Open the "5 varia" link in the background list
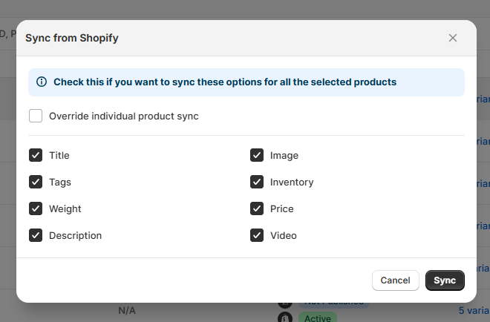The height and width of the screenshot is (322, 490). [474, 310]
